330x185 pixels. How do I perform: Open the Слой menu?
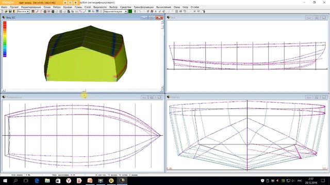(x=88, y=7)
